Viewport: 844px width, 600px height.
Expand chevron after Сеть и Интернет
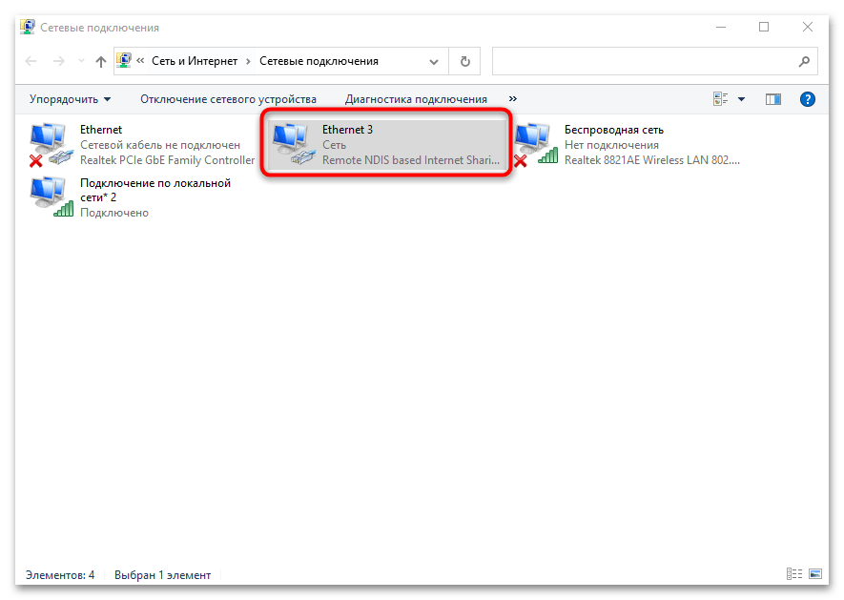248,61
